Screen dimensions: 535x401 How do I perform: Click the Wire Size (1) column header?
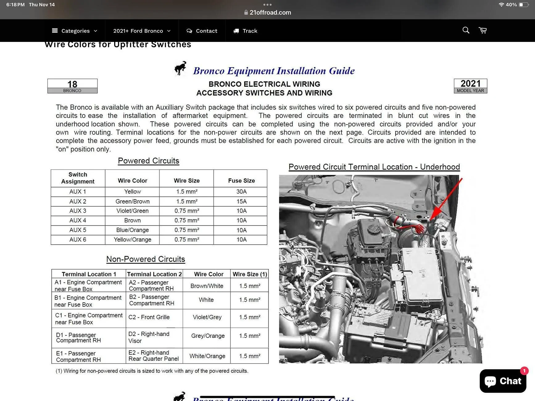pos(250,274)
